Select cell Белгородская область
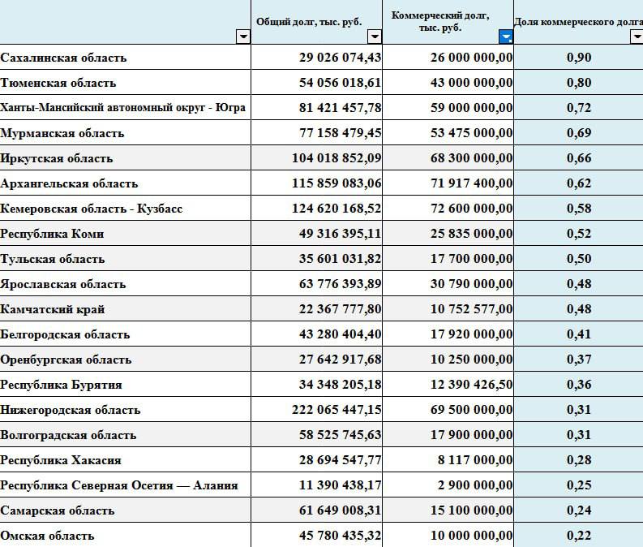Image resolution: width=643 pixels, height=547 pixels. 125,334
